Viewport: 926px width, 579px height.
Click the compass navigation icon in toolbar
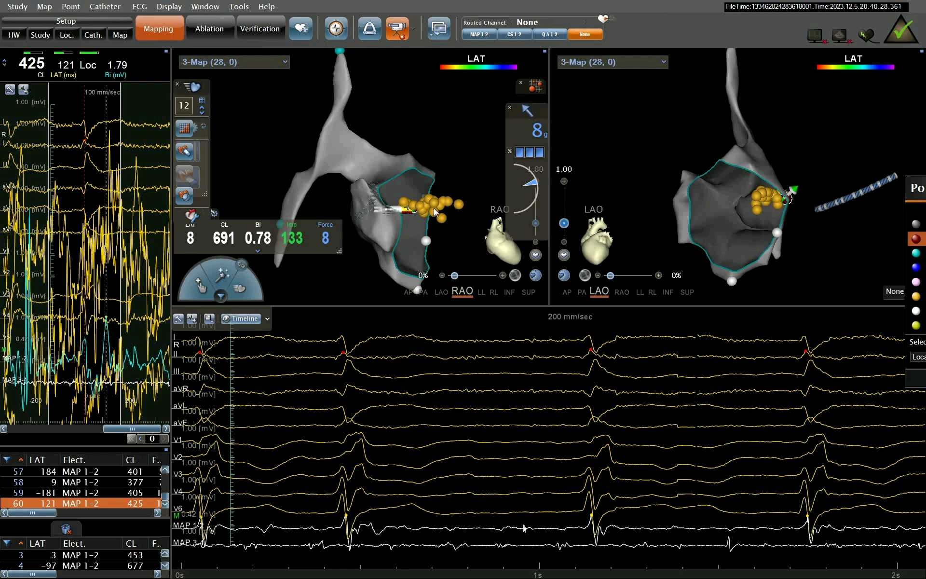coord(336,28)
